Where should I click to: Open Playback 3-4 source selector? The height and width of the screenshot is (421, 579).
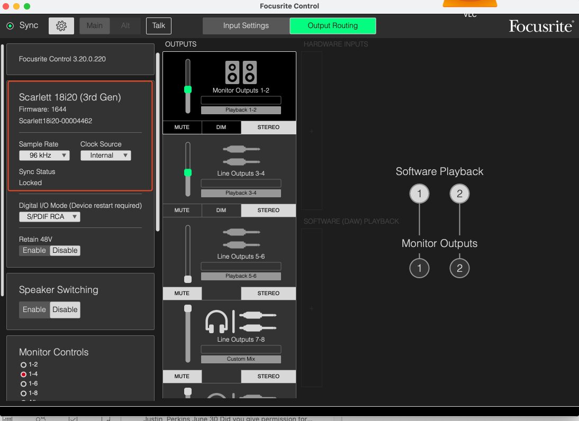241,193
